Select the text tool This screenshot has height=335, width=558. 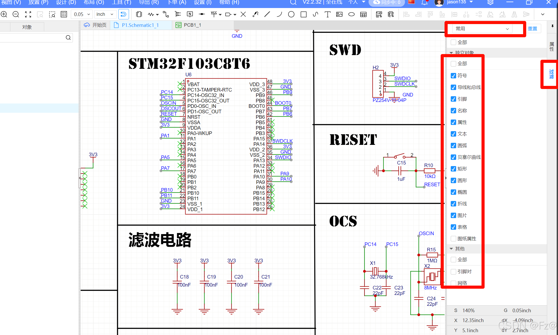click(327, 14)
